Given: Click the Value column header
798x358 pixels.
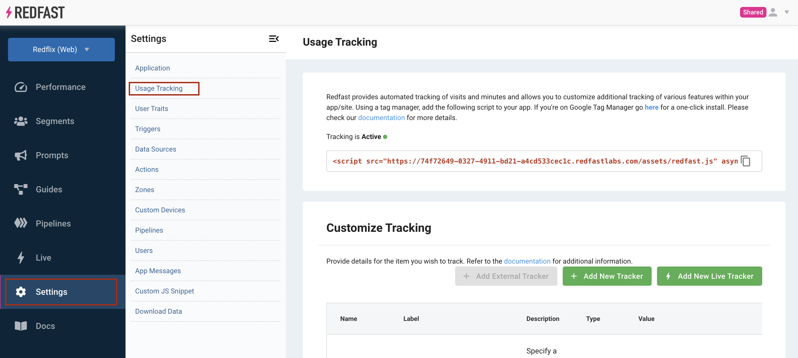Looking at the screenshot, I should (646, 319).
